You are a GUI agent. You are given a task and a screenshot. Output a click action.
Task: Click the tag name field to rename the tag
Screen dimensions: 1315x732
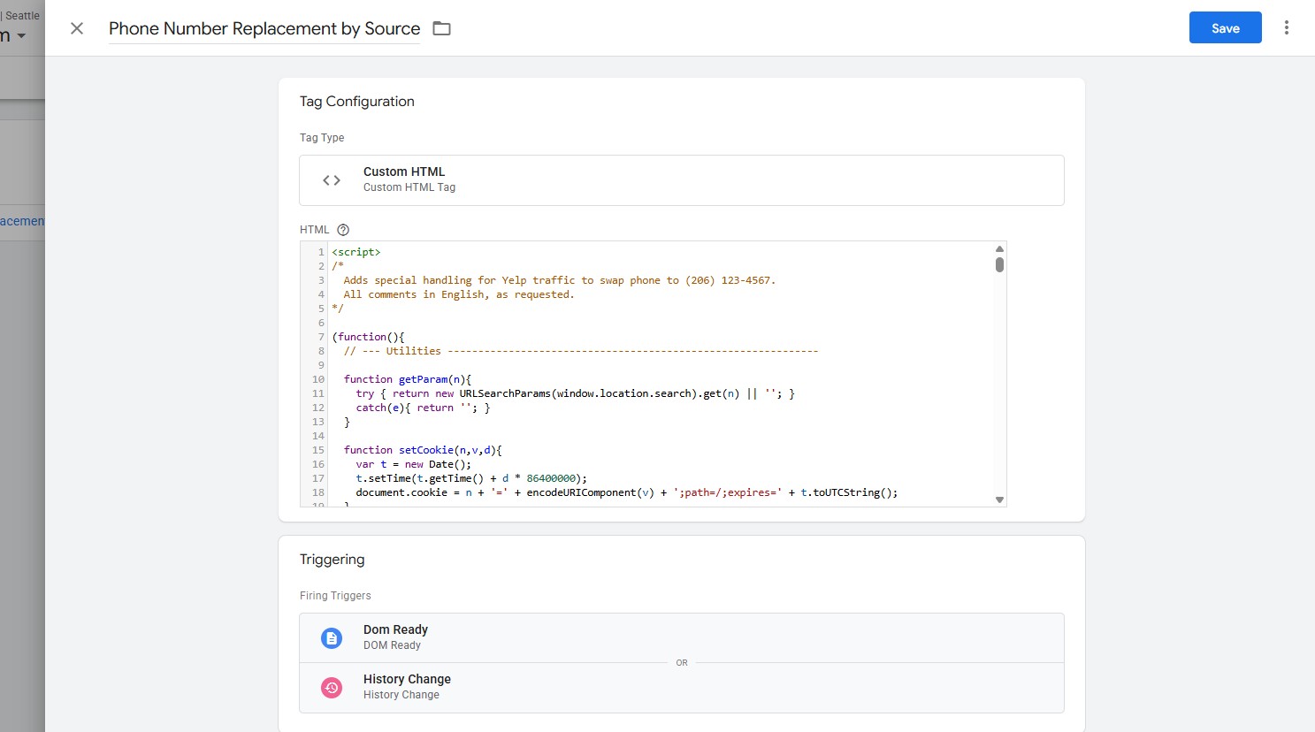[x=263, y=27]
